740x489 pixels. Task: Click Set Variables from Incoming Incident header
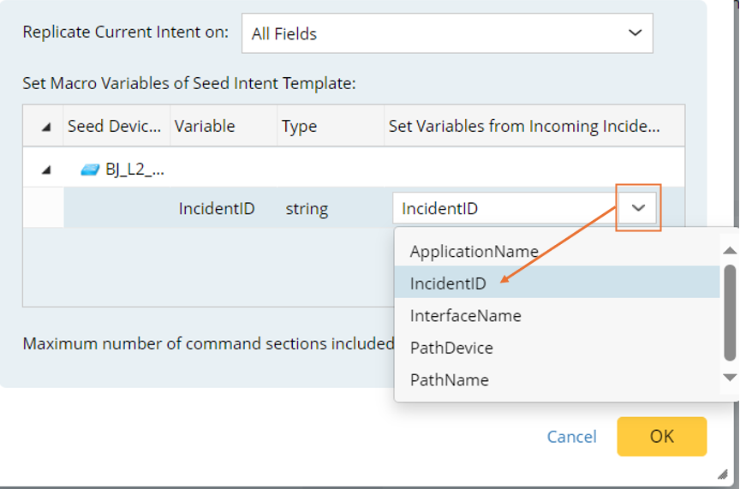tap(524, 126)
